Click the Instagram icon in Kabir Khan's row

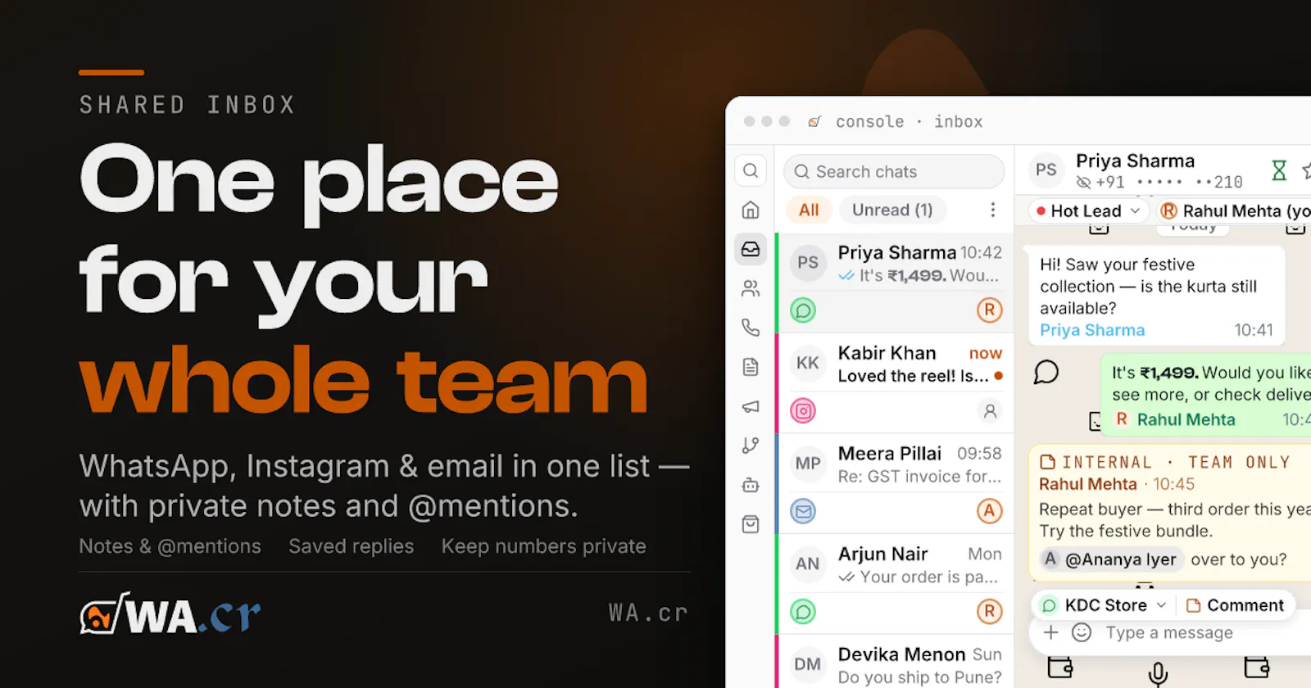(x=803, y=410)
